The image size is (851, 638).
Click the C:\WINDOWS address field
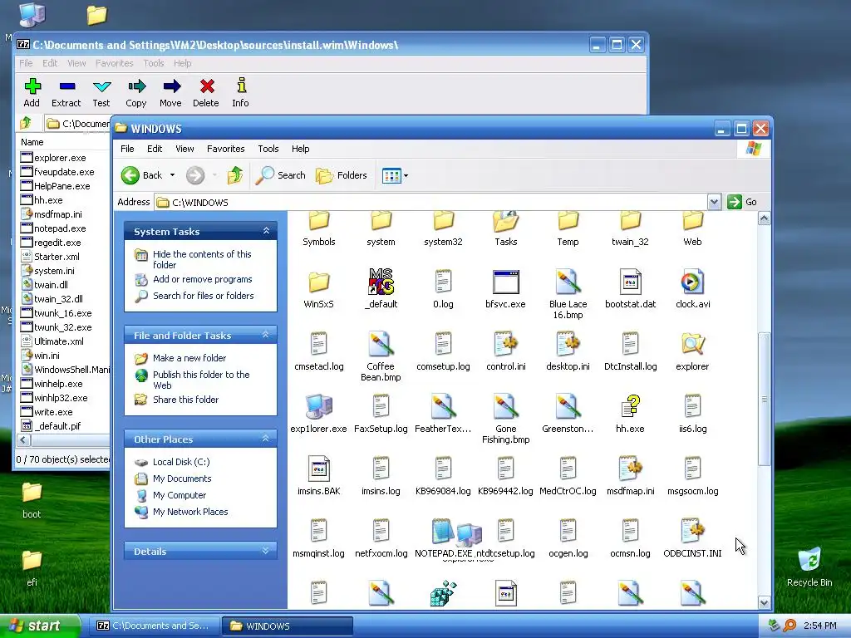(431, 203)
